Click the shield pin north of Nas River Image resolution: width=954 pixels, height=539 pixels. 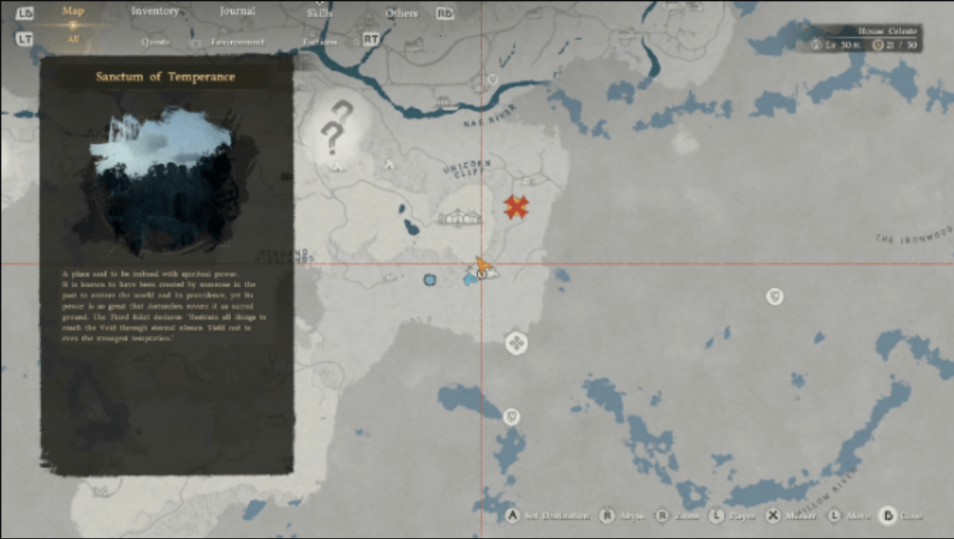493,79
